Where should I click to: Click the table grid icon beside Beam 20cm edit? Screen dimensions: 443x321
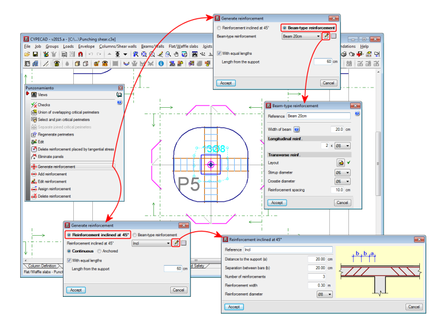pyautogui.click(x=333, y=36)
